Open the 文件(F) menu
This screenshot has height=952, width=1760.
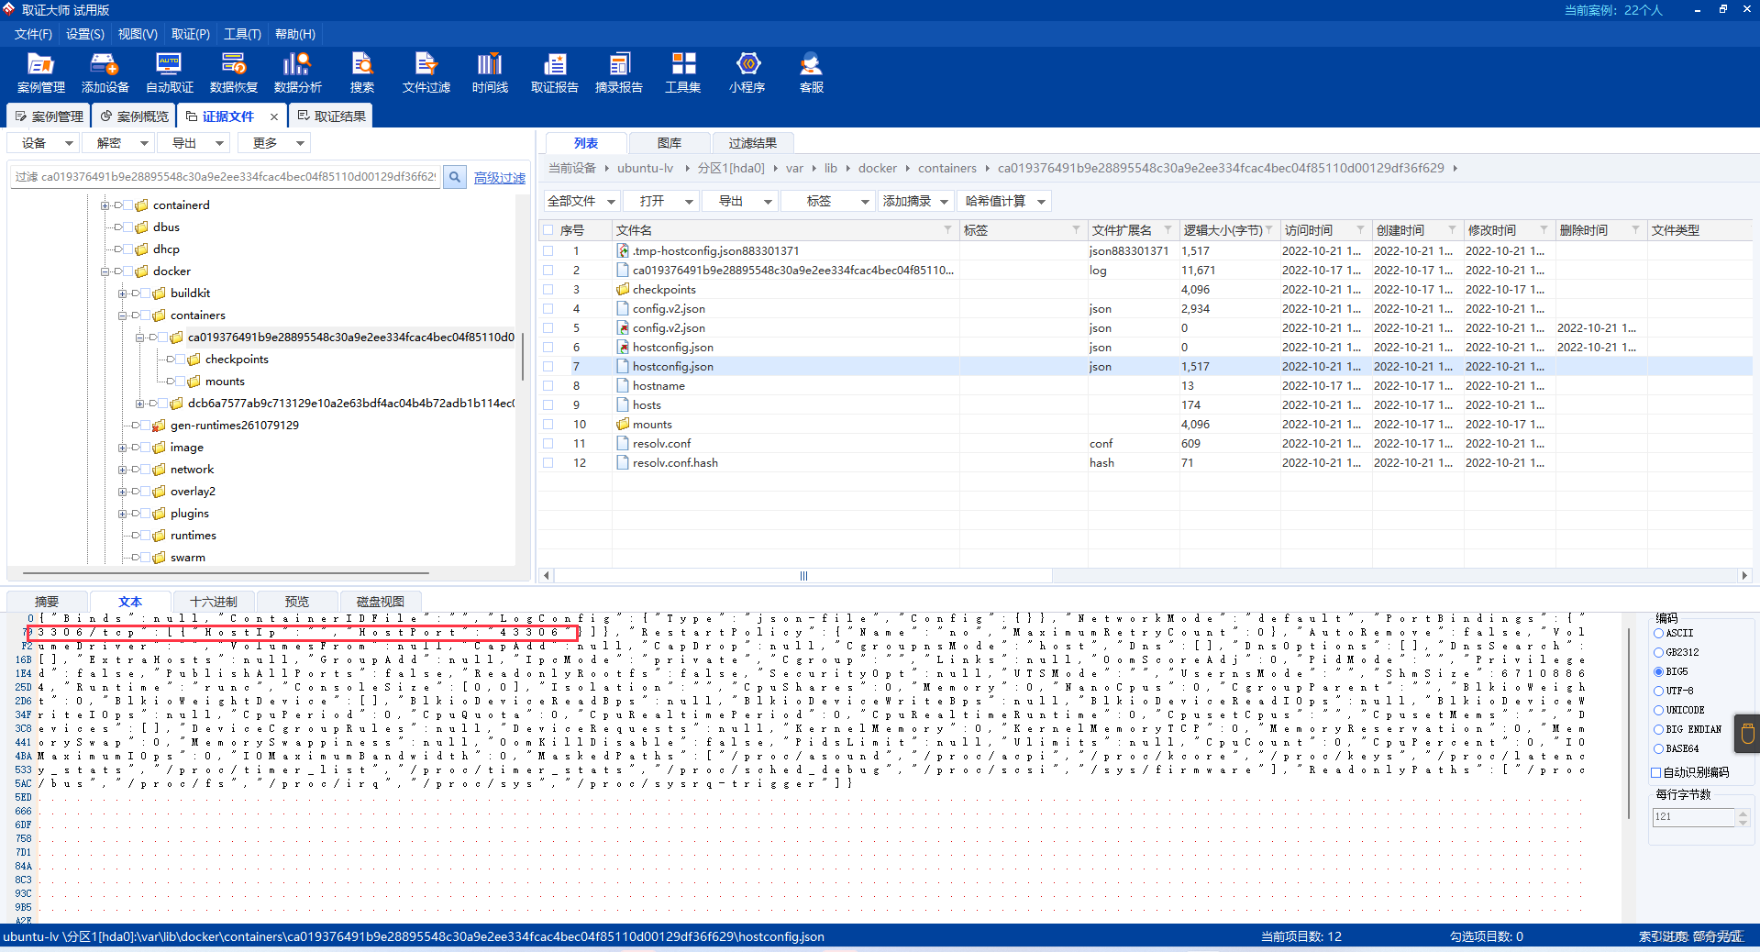pyautogui.click(x=33, y=34)
